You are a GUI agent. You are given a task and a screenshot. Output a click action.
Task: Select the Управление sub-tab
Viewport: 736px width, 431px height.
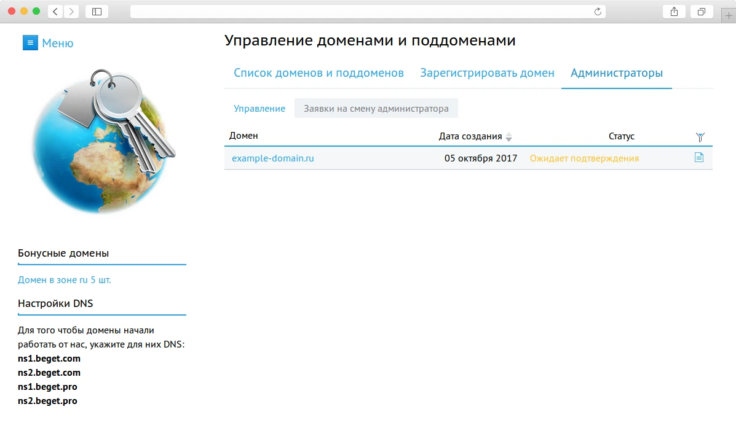point(259,108)
